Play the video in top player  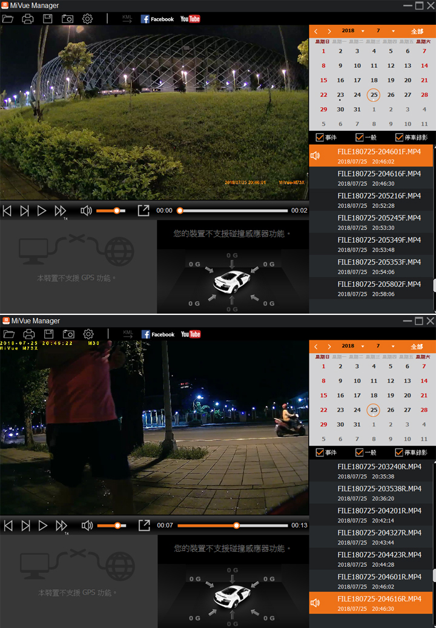[42, 211]
